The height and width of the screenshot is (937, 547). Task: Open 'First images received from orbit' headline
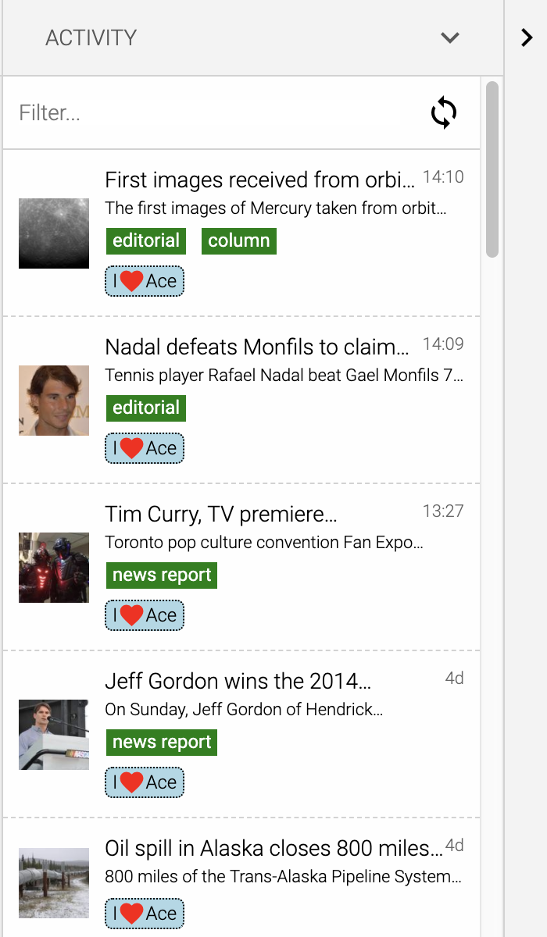click(259, 180)
